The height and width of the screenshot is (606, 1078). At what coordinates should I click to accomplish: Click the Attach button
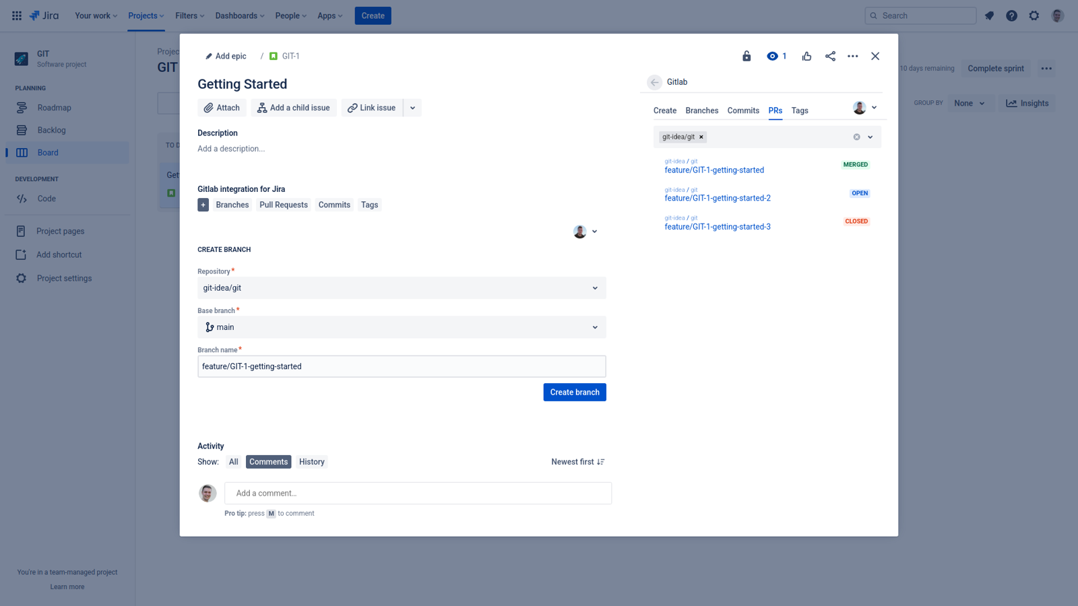tap(222, 108)
